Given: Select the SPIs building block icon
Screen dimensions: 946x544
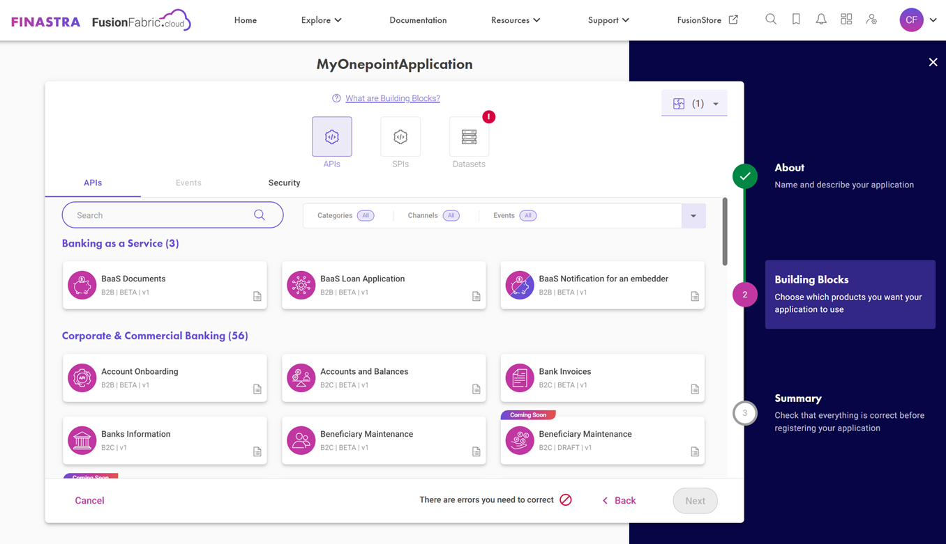Looking at the screenshot, I should [x=400, y=137].
